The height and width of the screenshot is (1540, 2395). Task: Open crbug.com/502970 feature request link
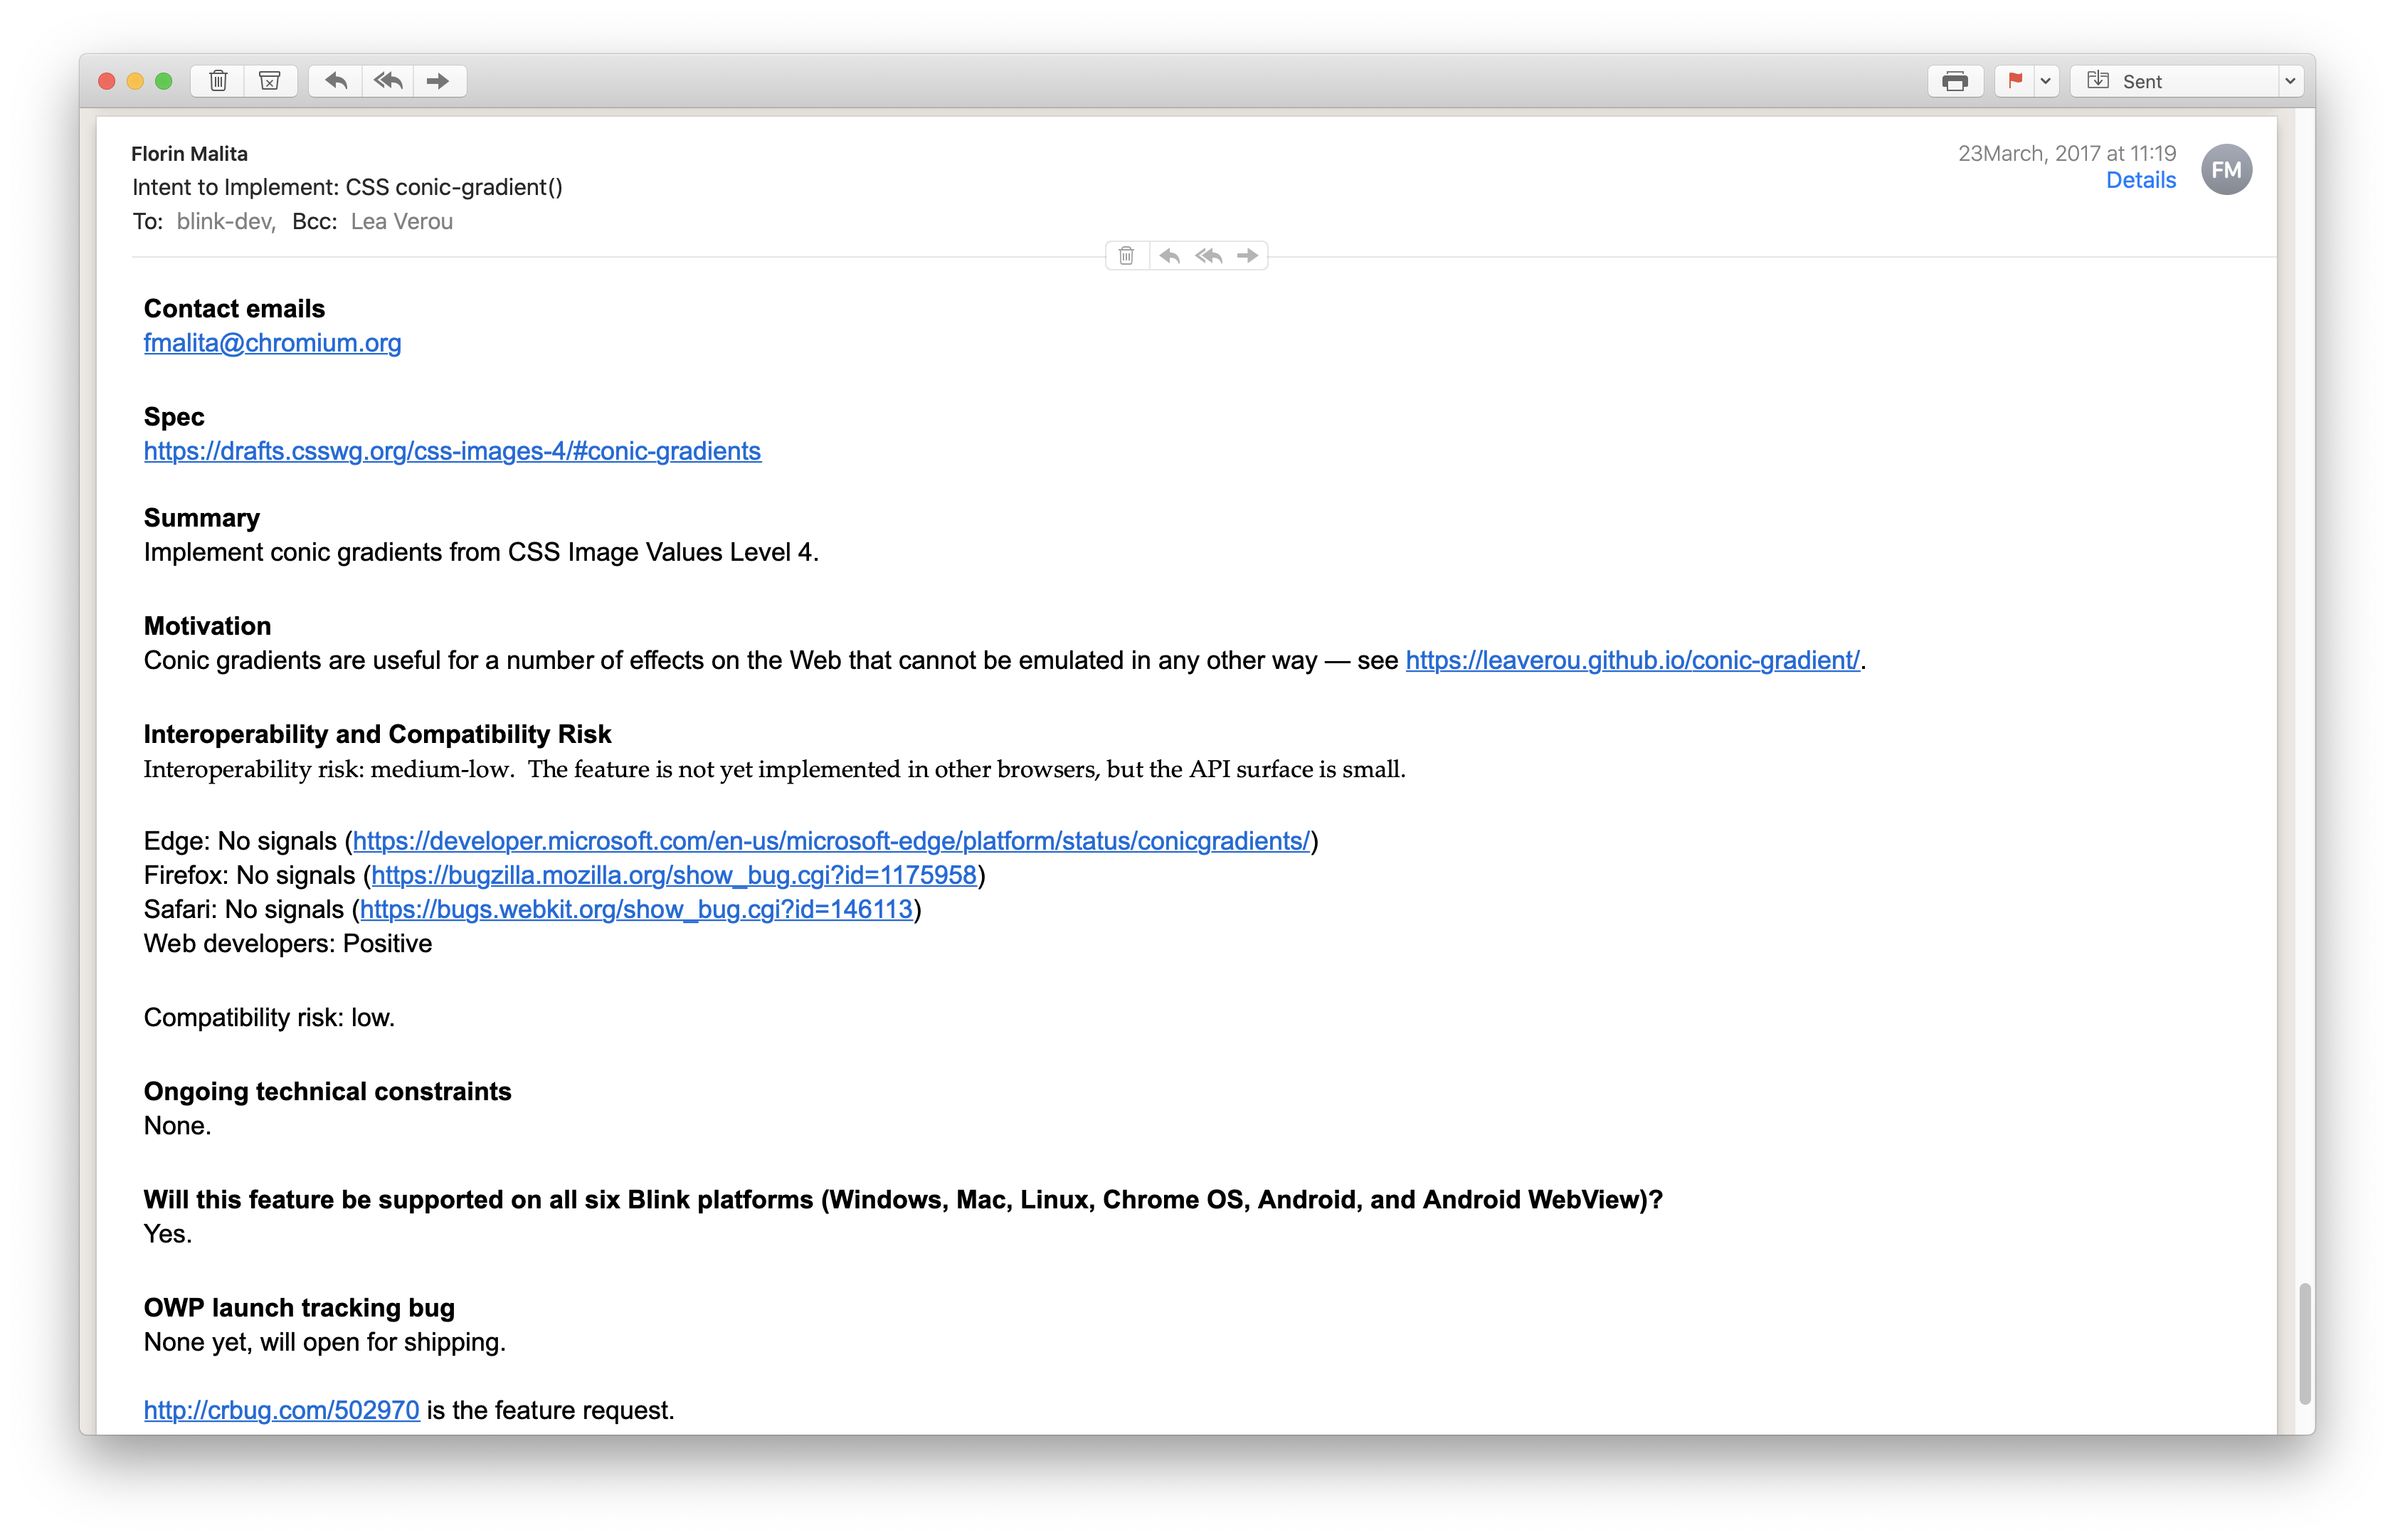(x=281, y=1410)
